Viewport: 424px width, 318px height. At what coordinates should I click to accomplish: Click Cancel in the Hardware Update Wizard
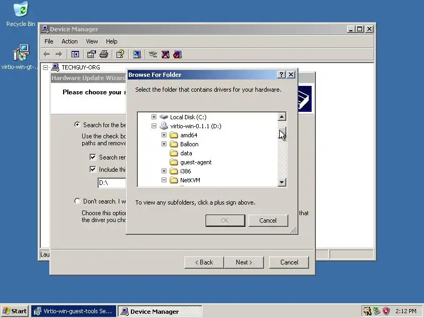(289, 262)
